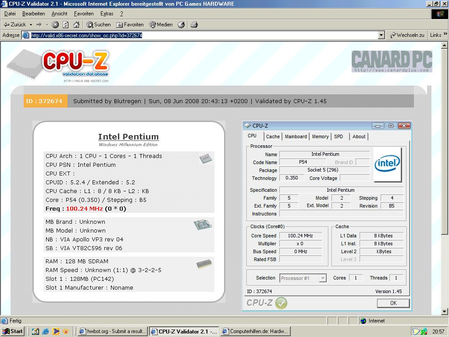449x337 pixels.
Task: Launch Windows Media Player from quick launch
Action: pyautogui.click(x=56, y=332)
